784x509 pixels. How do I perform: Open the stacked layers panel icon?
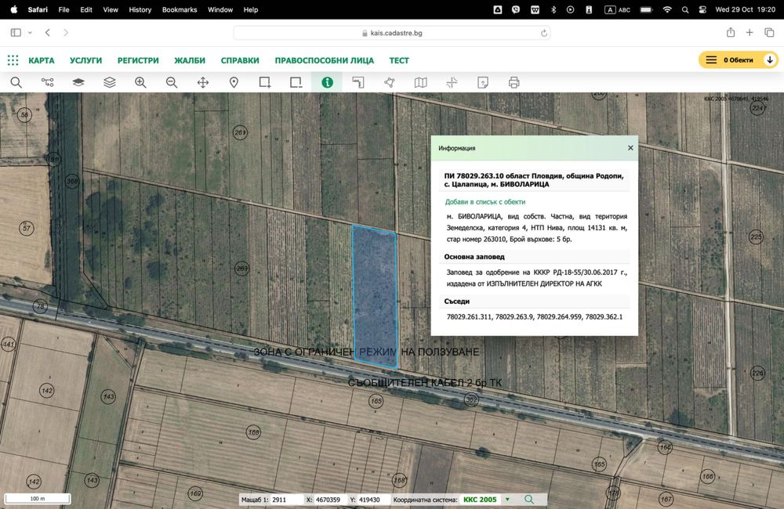click(109, 82)
